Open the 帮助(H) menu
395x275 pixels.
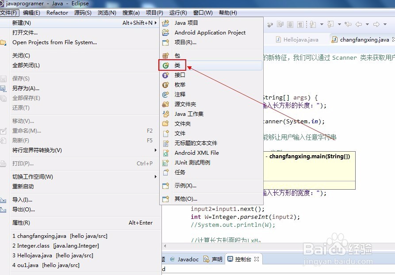point(228,12)
